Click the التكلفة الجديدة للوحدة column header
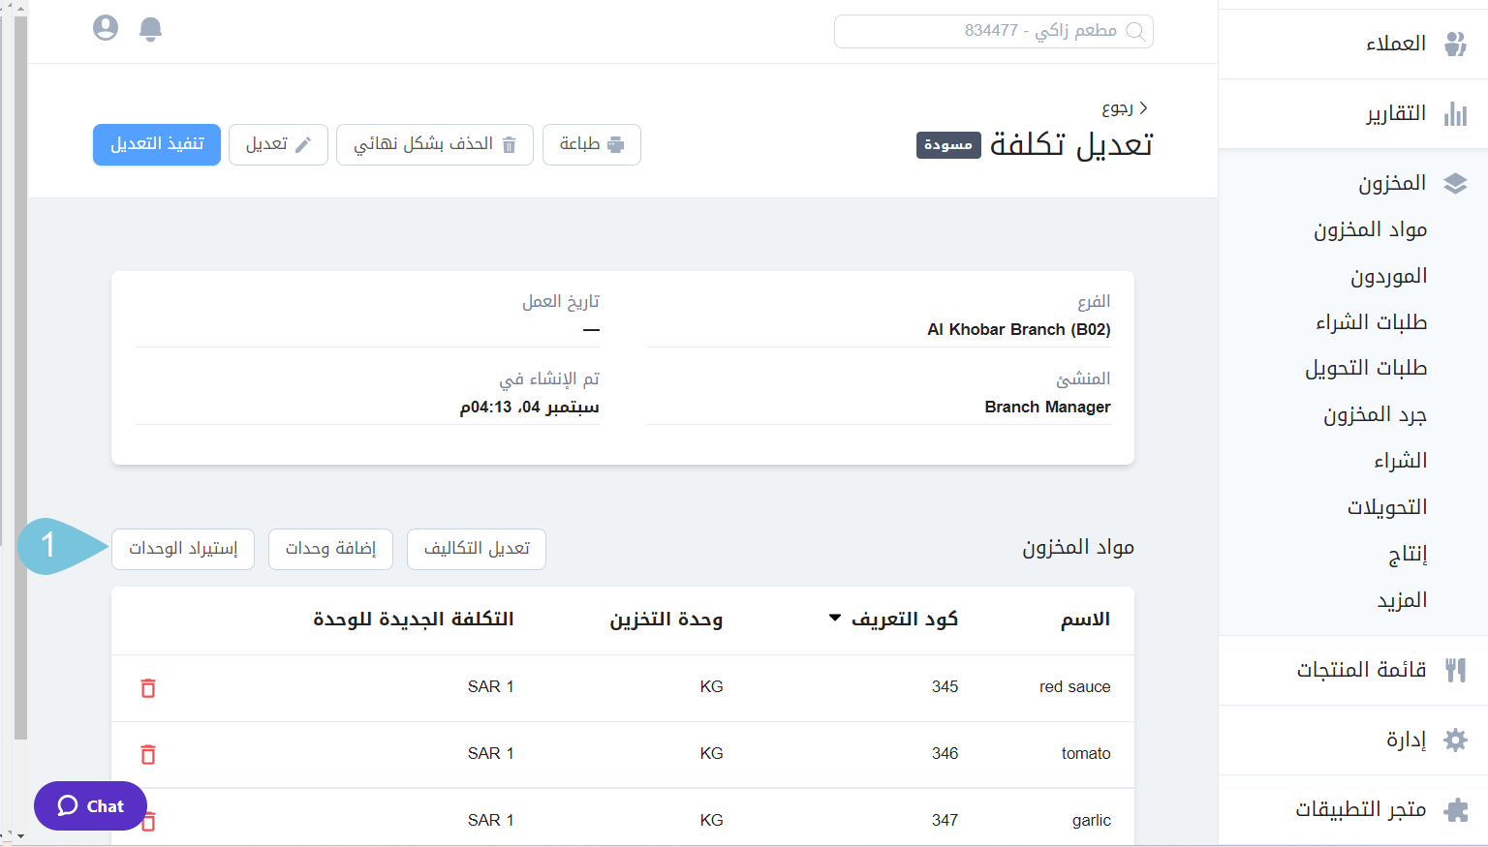Screen dimensions: 1488x847 tap(413, 619)
